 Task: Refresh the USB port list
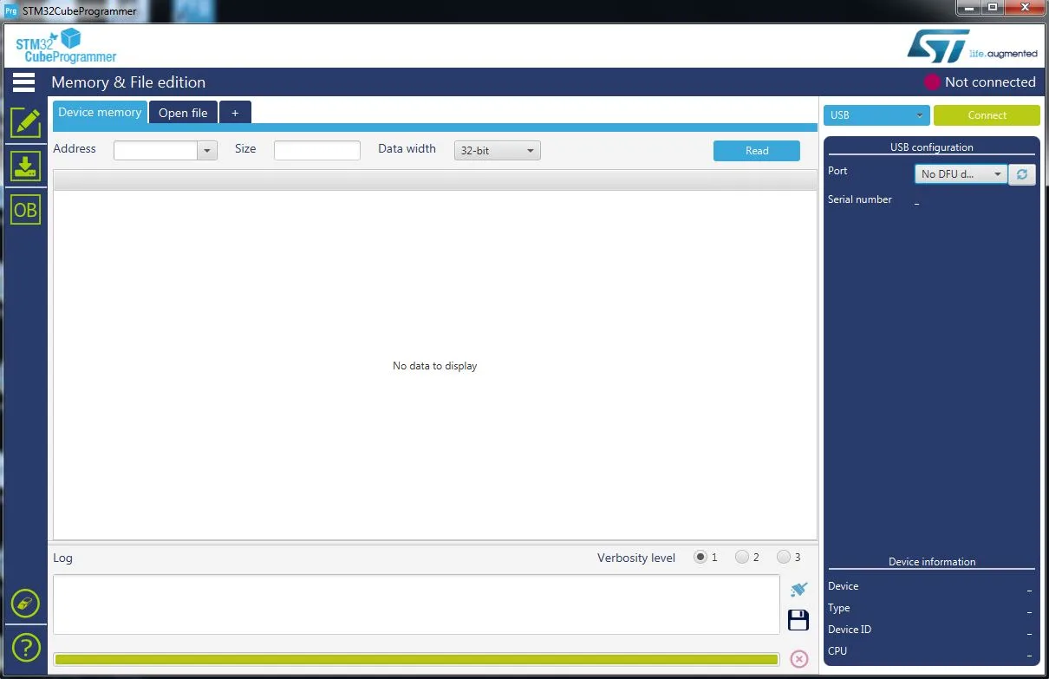point(1022,174)
